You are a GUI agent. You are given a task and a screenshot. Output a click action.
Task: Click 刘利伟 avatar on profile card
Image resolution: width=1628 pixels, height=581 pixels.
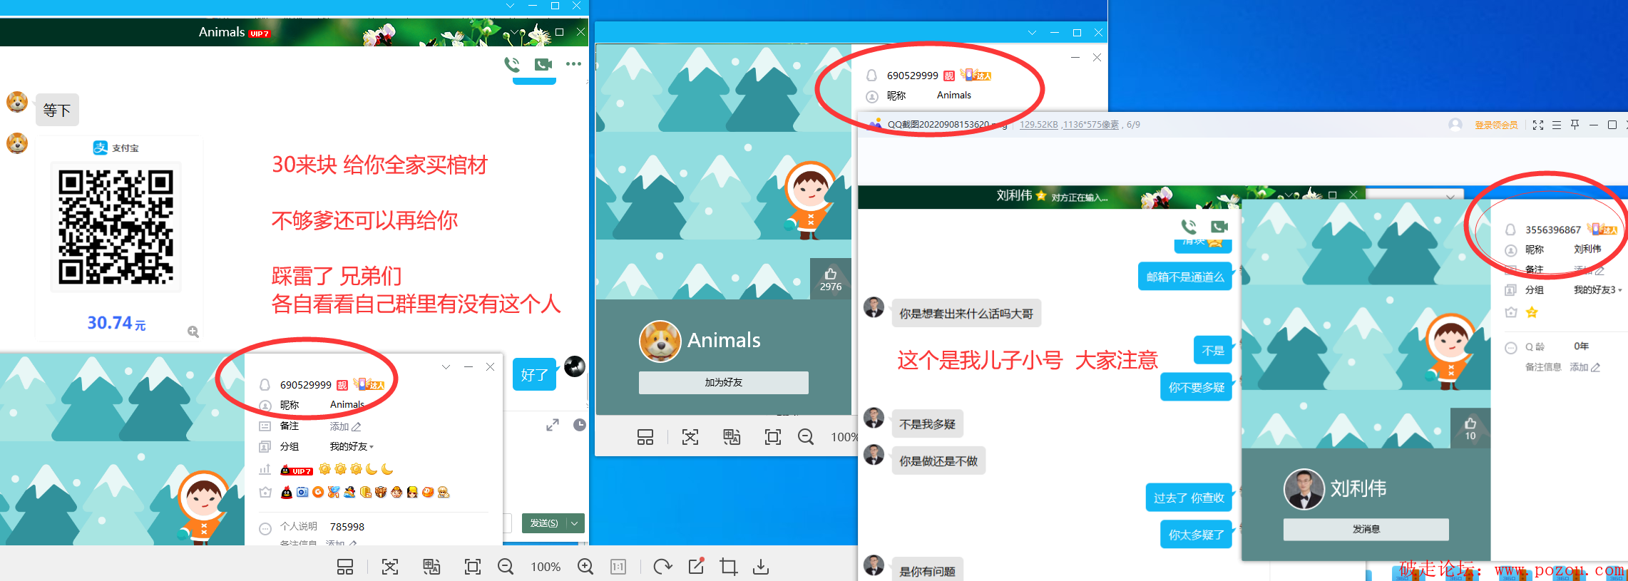click(1304, 489)
